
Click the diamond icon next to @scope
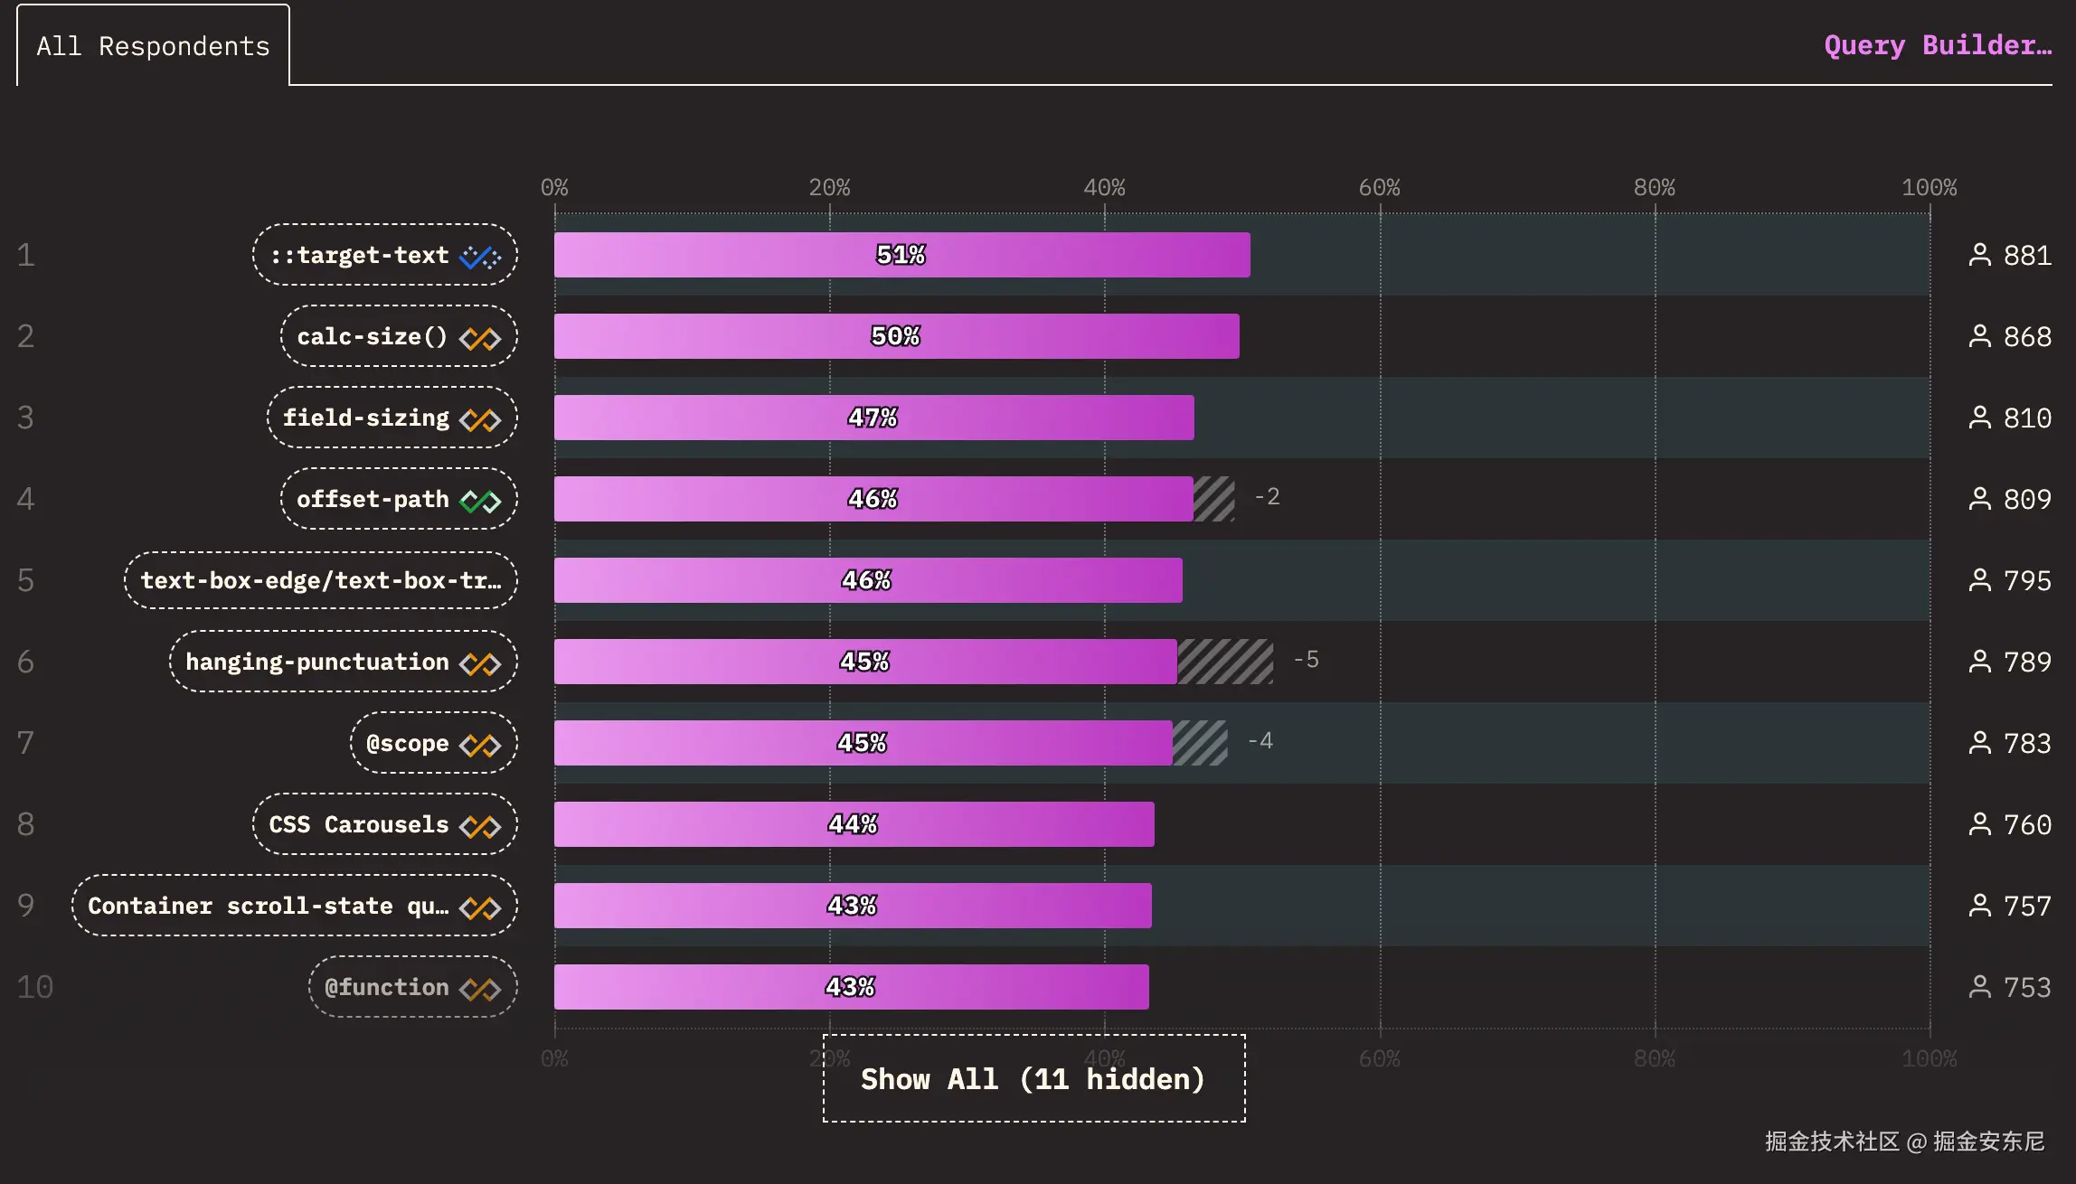point(480,745)
